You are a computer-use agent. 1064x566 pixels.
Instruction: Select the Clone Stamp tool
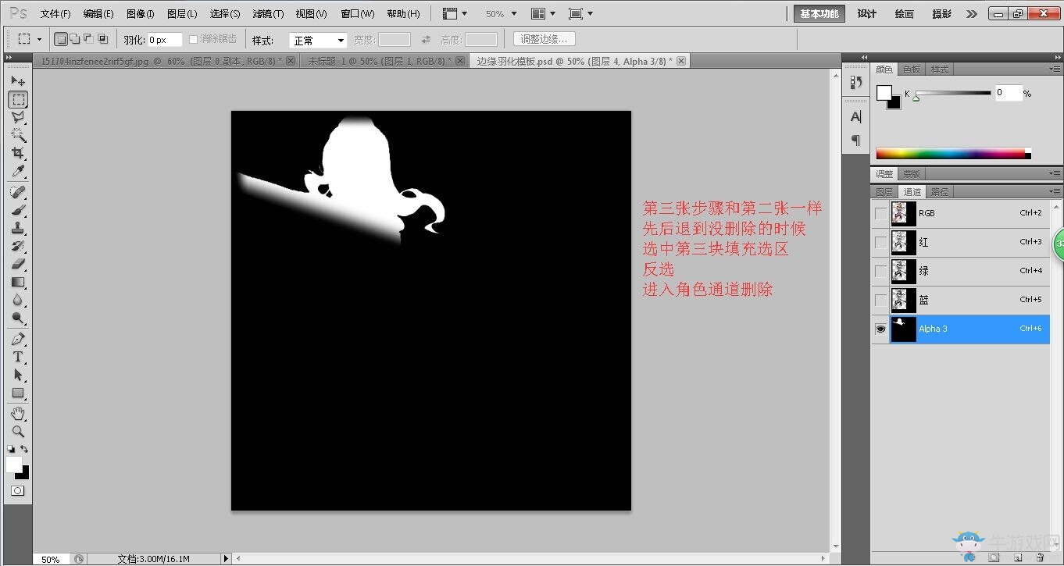pyautogui.click(x=18, y=228)
